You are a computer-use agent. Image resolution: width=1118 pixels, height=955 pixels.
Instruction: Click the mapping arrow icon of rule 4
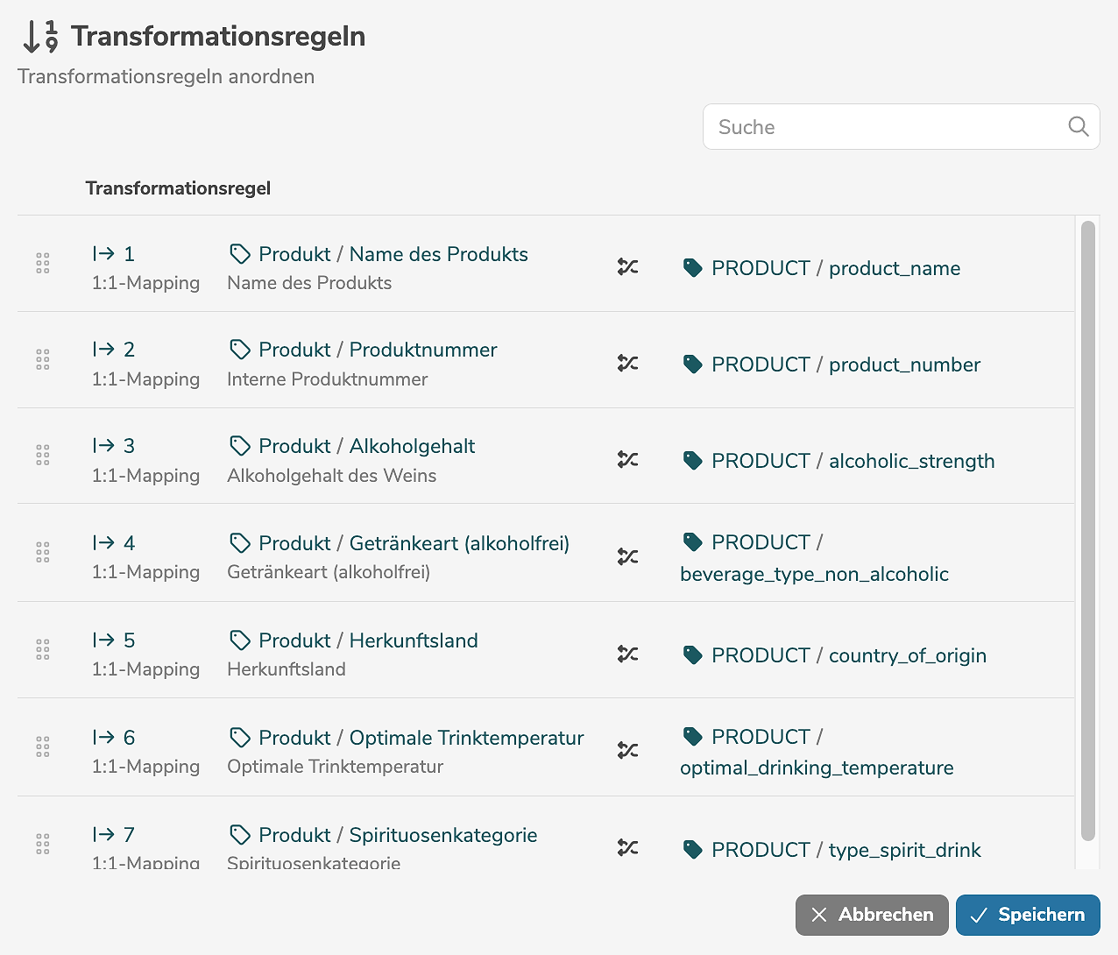pos(103,543)
